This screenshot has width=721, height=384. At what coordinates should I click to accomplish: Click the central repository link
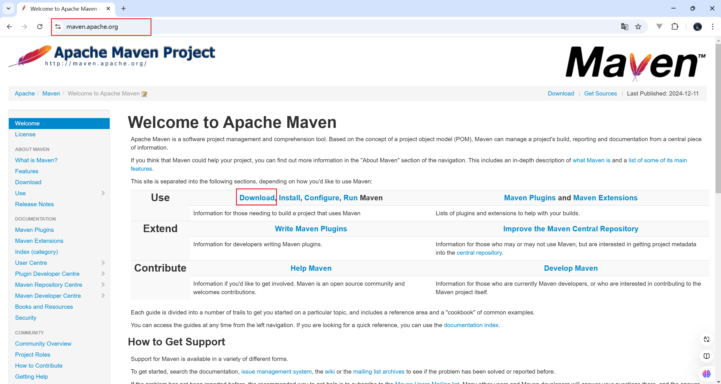(x=479, y=253)
